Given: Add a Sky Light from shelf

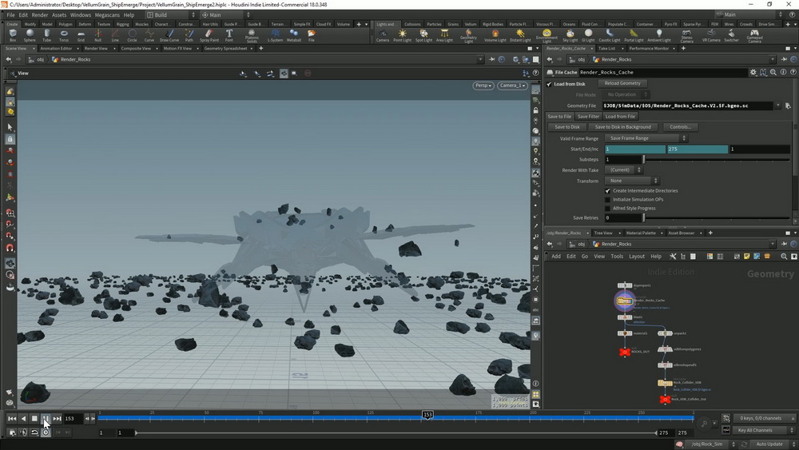Looking at the screenshot, I should click(570, 35).
